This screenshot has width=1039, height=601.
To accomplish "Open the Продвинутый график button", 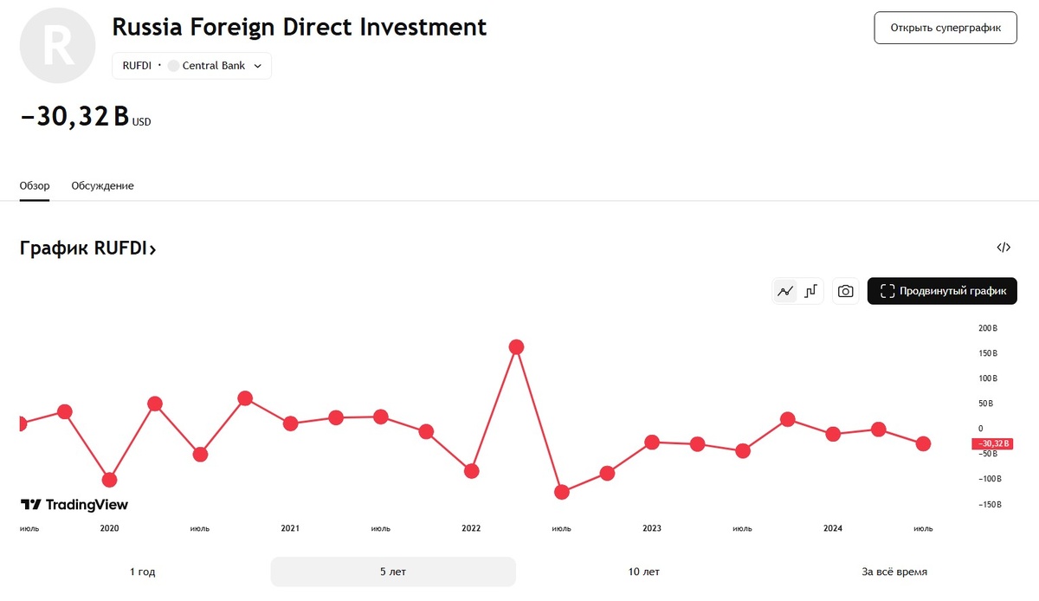I will point(942,292).
